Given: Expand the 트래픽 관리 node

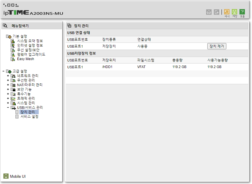Looking at the screenshot, I should [8, 98].
